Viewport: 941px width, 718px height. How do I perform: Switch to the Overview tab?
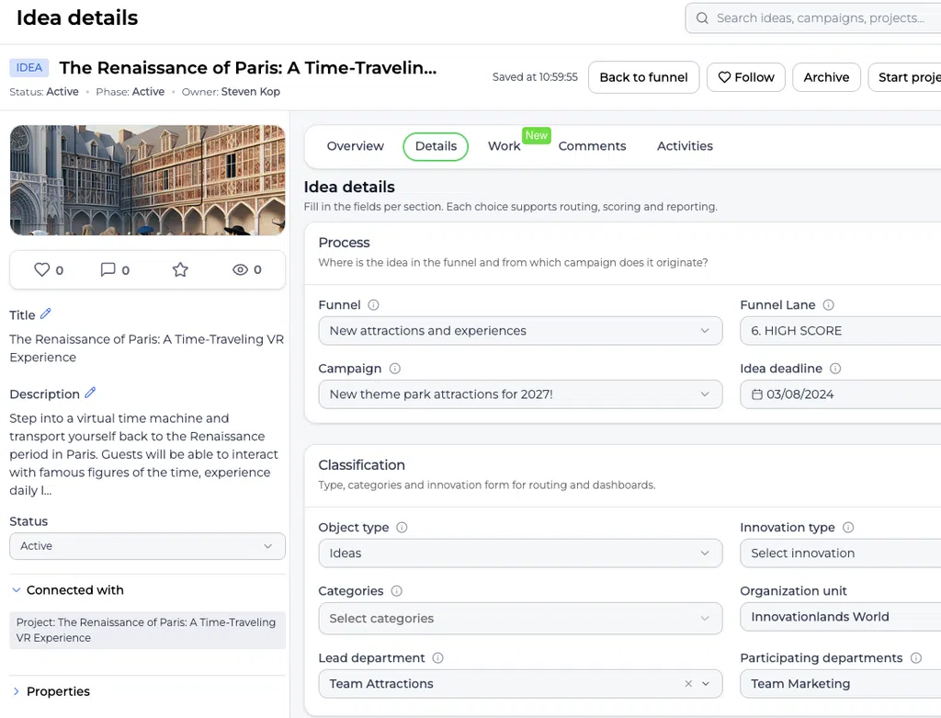click(x=356, y=146)
